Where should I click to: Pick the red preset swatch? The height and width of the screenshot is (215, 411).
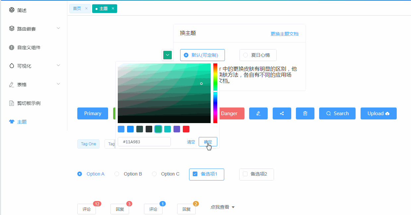tap(186, 129)
